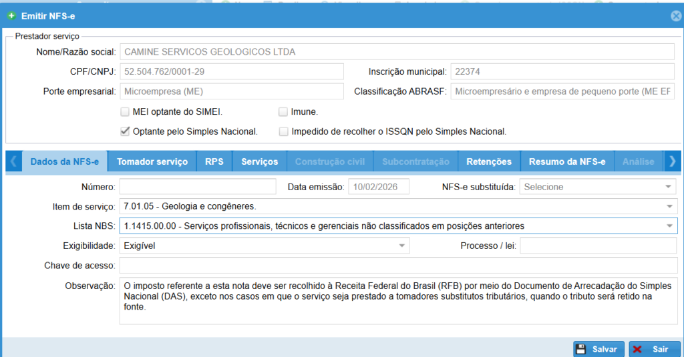Go to the Serviços tab
This screenshot has height=357, width=684.
(259, 161)
